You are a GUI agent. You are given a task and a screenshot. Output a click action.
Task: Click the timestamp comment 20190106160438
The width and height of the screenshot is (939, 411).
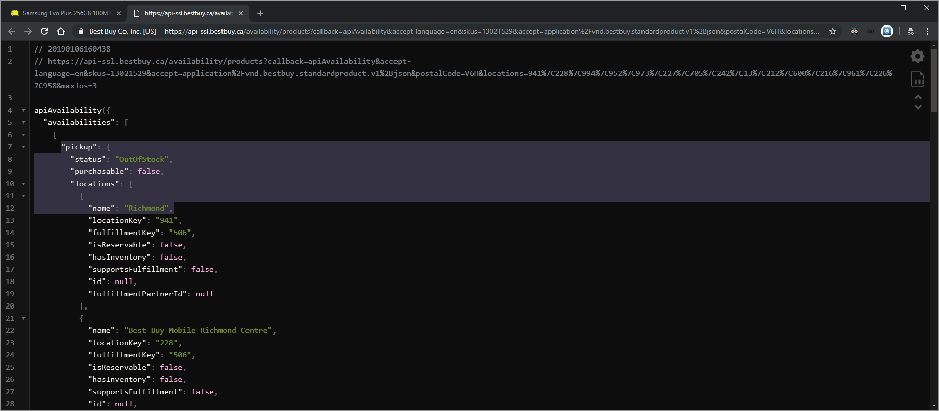pyautogui.click(x=79, y=49)
